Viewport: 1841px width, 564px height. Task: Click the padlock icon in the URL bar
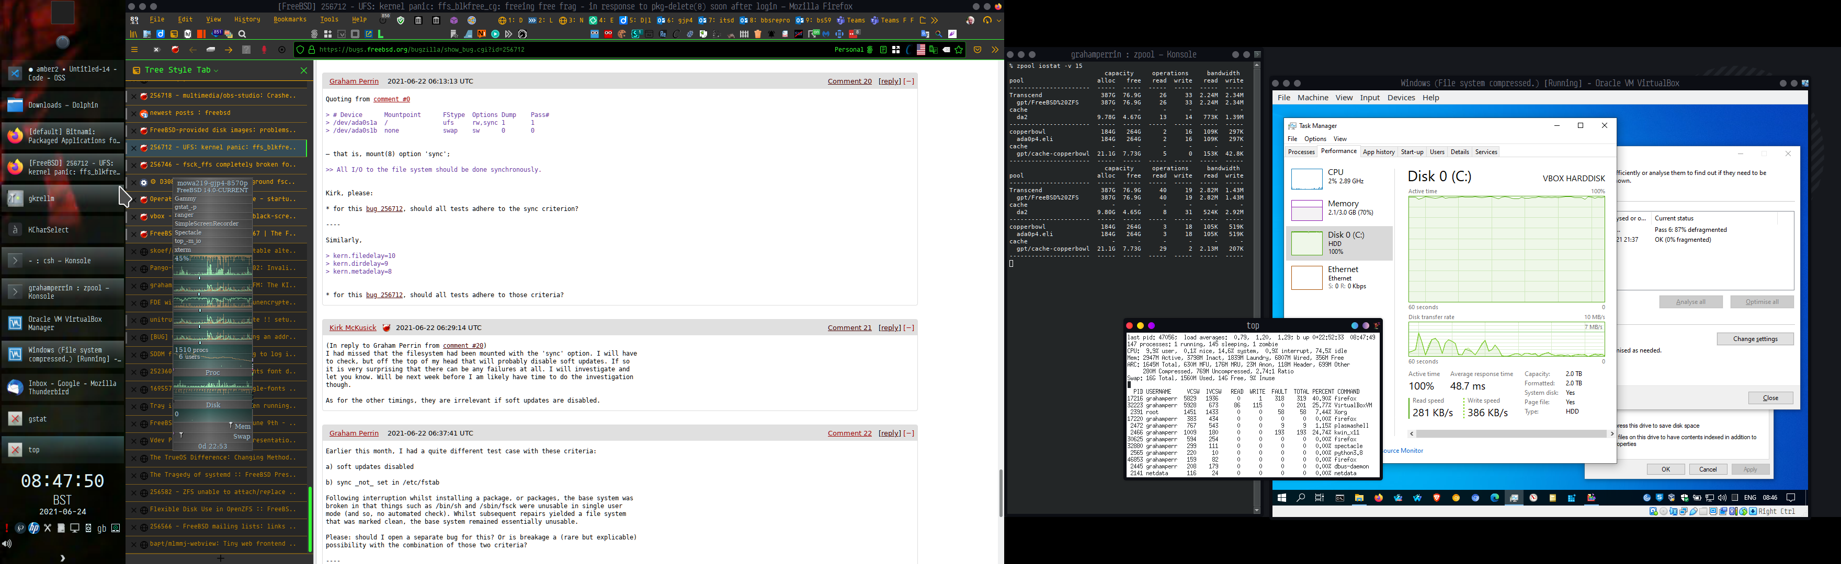point(312,50)
